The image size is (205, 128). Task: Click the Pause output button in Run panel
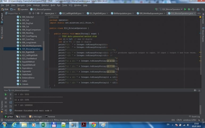tap(6, 103)
